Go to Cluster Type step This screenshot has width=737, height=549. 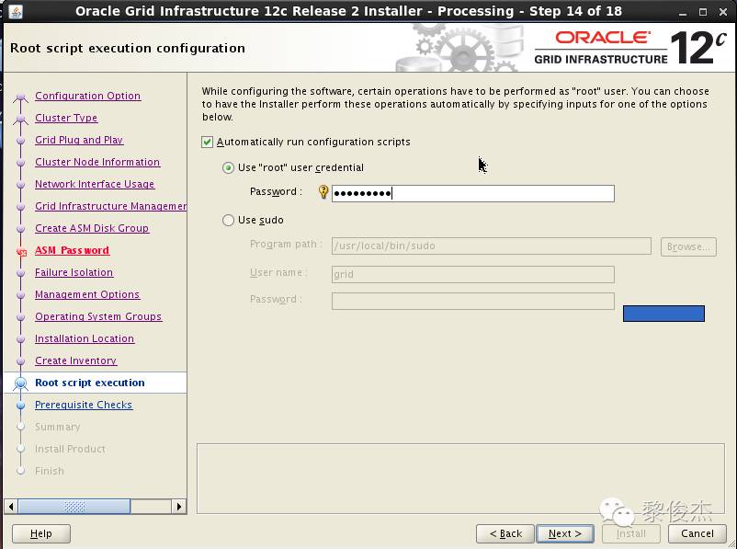(x=66, y=118)
